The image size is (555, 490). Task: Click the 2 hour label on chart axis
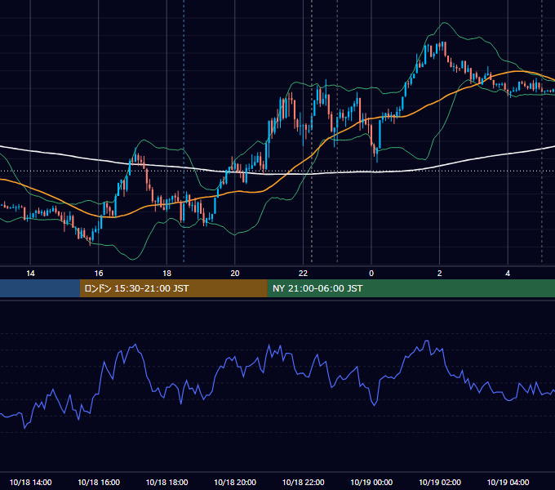tap(440, 274)
